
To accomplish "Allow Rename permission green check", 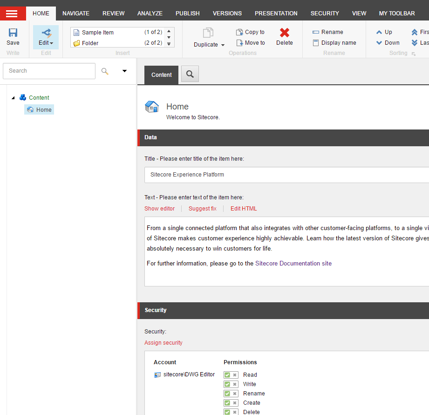I will [x=227, y=394].
